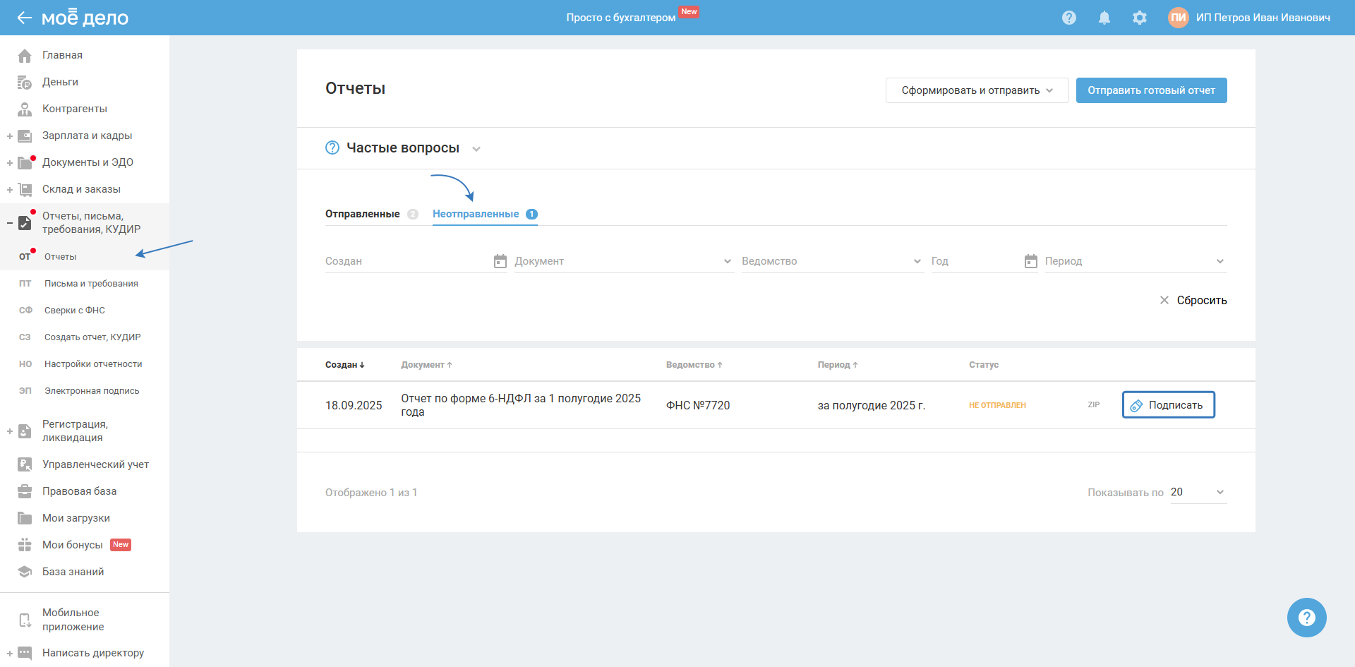This screenshot has width=1355, height=667.
Task: Click the calendar icon in Создан field
Action: [500, 261]
